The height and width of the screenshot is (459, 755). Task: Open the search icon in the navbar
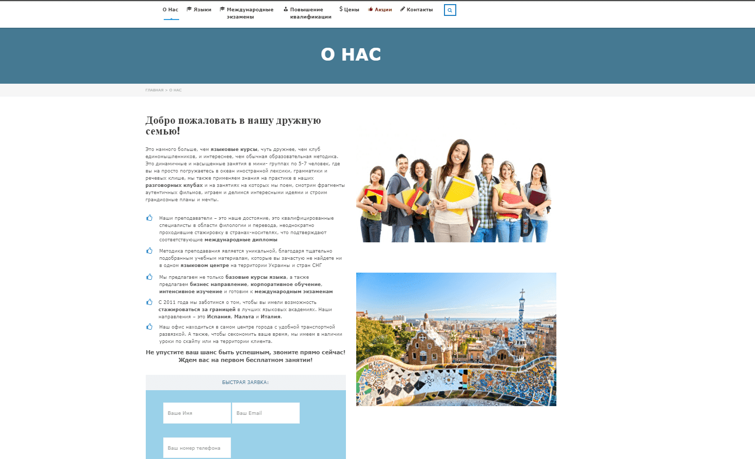[x=450, y=10]
